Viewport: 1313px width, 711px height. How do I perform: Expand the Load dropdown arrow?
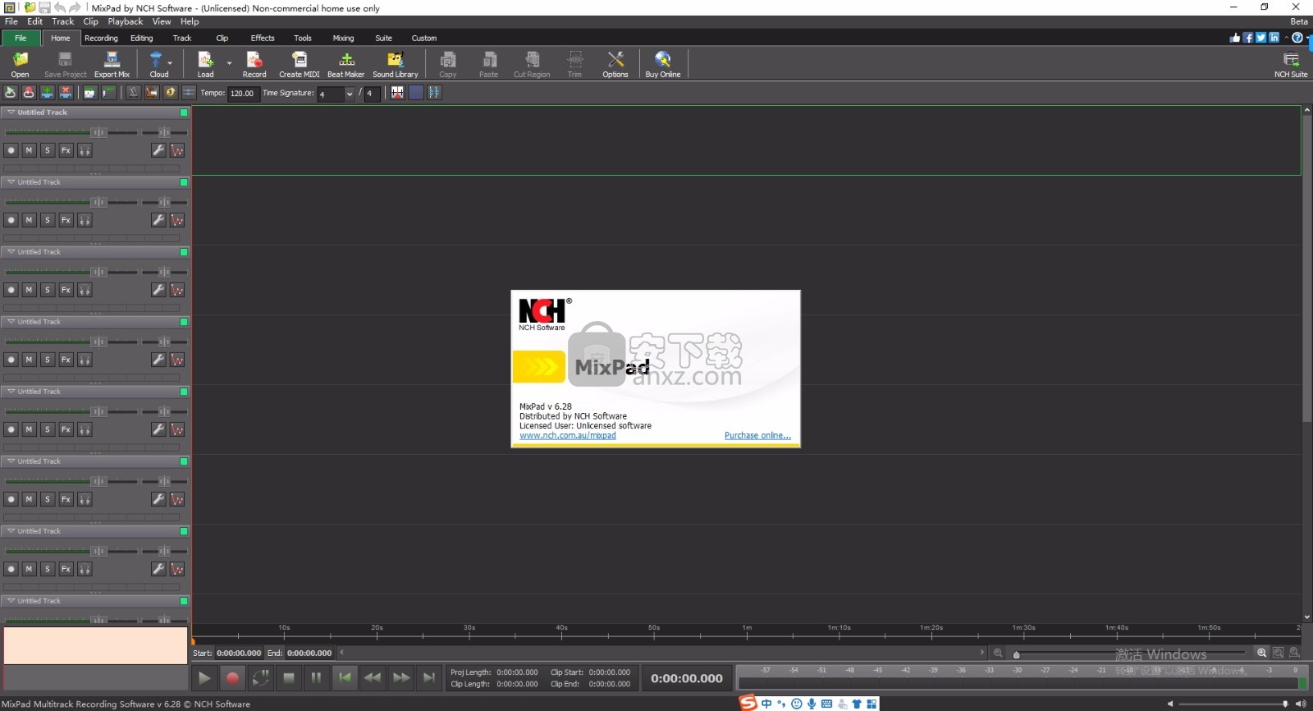(229, 62)
